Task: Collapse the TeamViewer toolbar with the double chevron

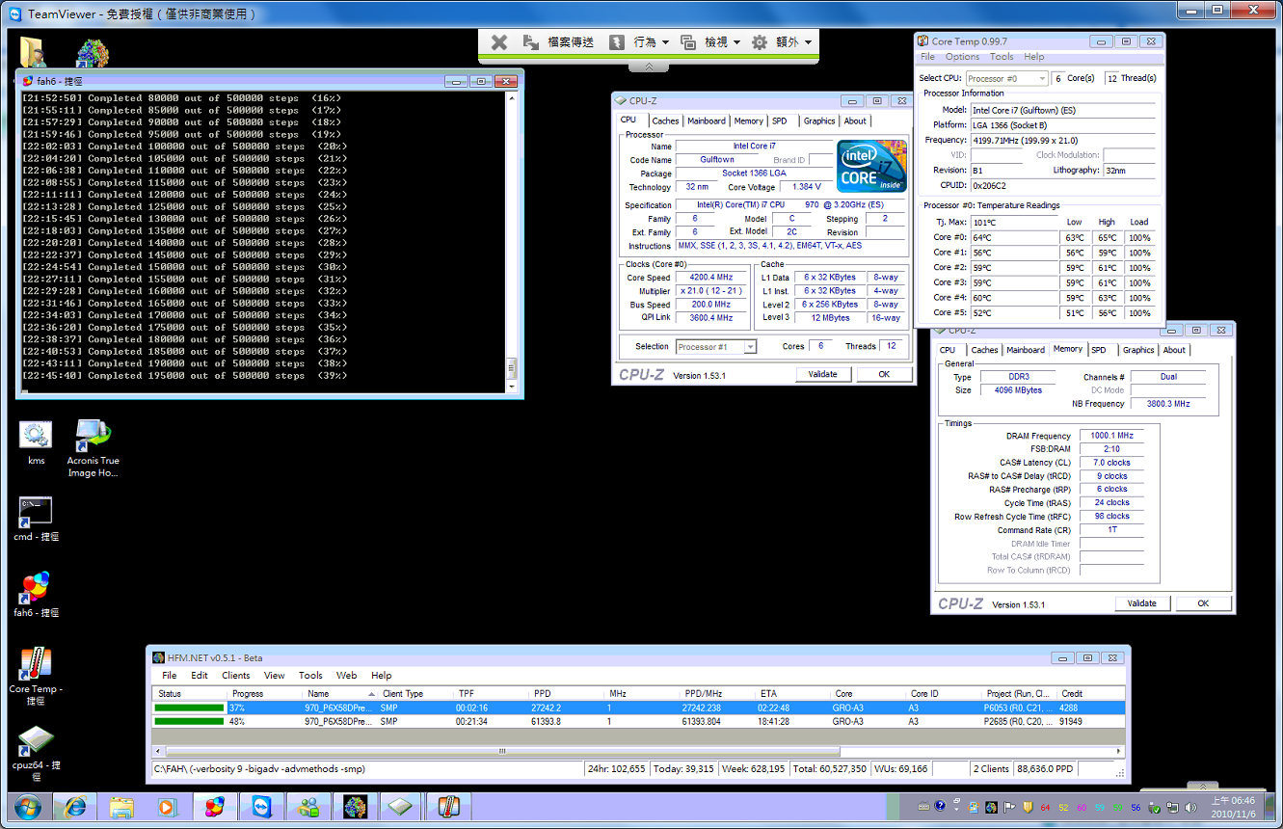Action: tap(650, 67)
